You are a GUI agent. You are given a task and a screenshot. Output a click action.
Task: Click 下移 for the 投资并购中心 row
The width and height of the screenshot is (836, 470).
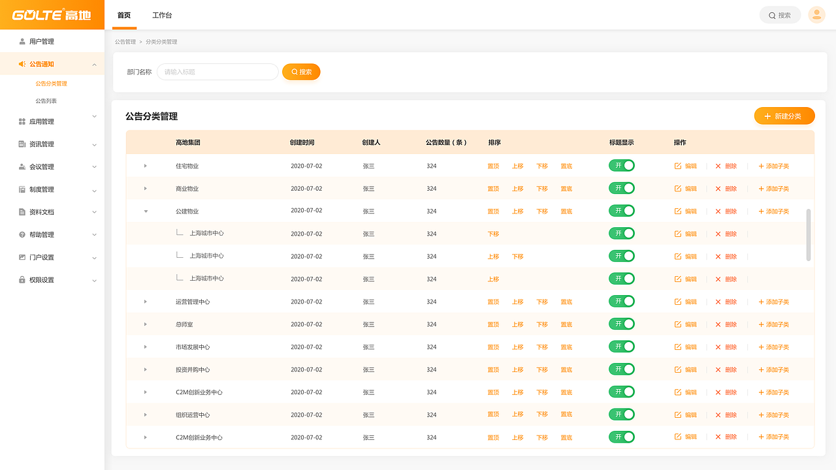[x=542, y=369]
